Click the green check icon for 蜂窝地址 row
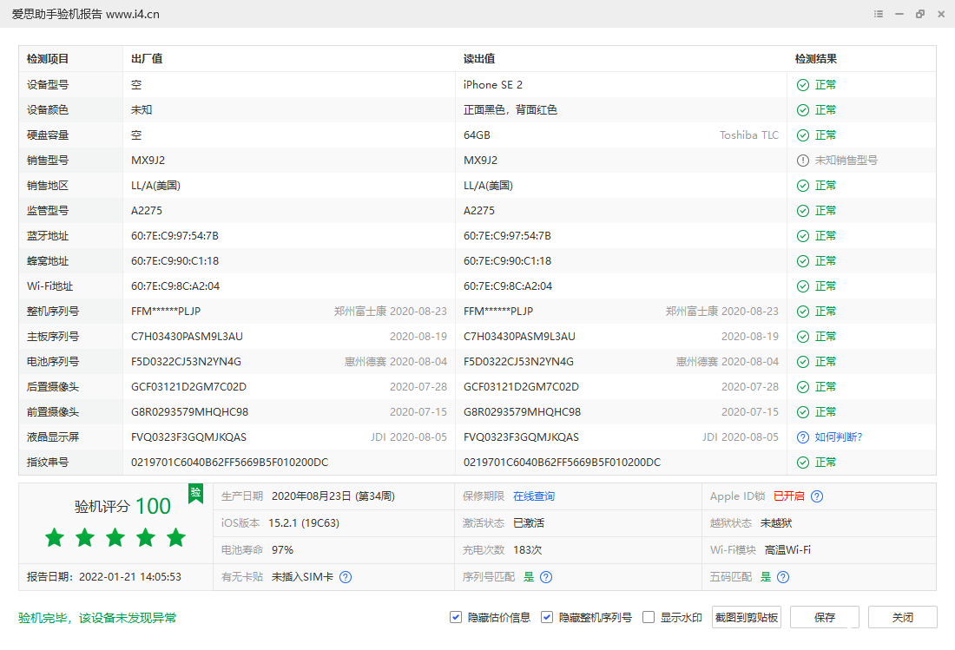The width and height of the screenshot is (955, 650). click(803, 261)
